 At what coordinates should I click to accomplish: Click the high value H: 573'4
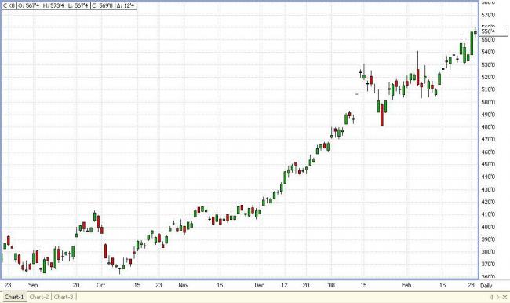click(x=54, y=5)
